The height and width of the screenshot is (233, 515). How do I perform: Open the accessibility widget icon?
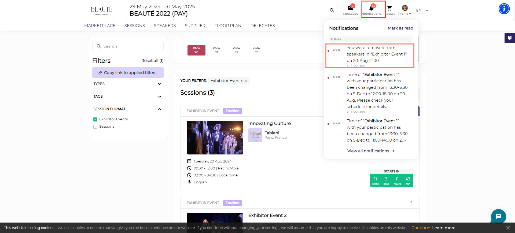tap(504, 9)
